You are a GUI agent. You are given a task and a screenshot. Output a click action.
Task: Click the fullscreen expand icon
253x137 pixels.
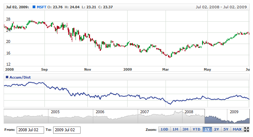[246, 129]
